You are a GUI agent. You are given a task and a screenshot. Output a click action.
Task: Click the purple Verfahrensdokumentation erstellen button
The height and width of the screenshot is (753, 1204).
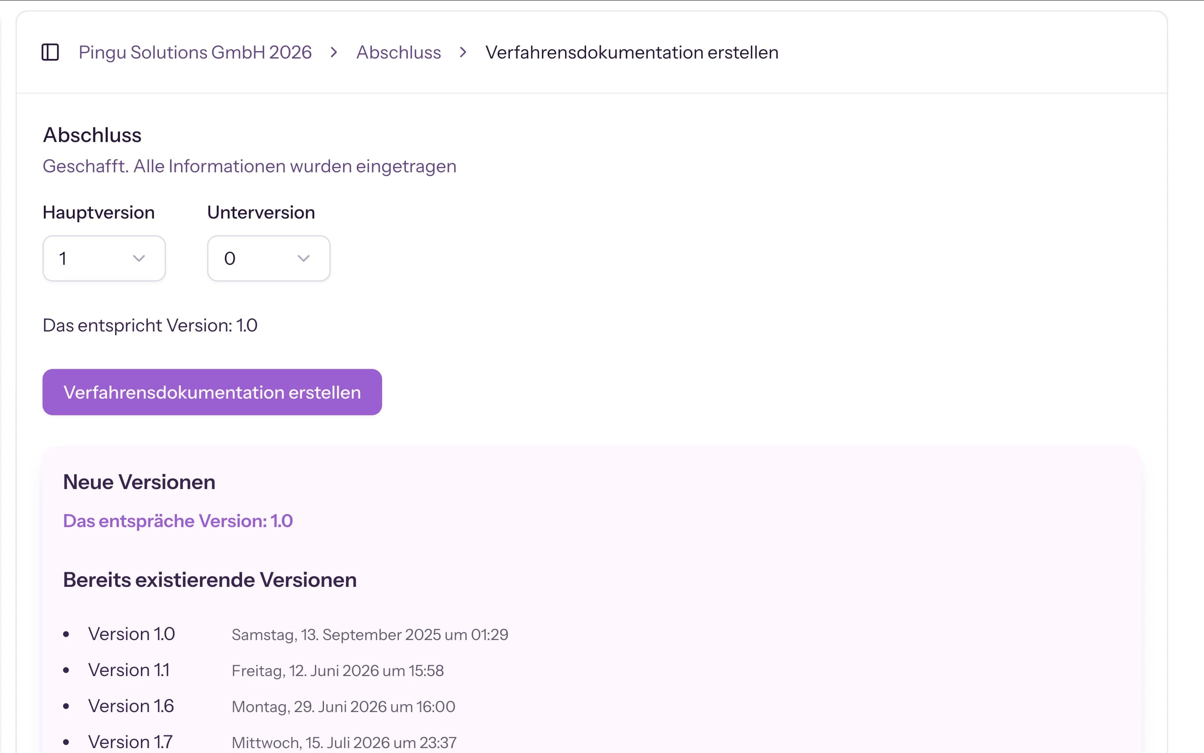(x=212, y=392)
